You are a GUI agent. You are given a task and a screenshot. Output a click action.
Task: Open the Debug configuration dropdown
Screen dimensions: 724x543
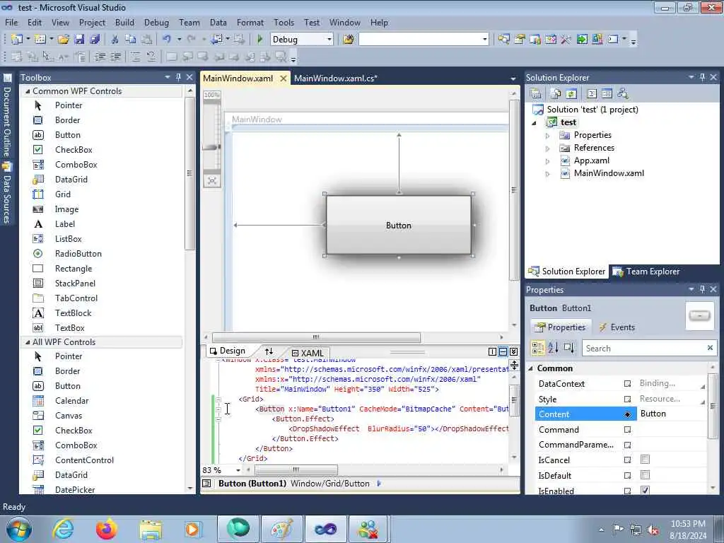coord(329,40)
